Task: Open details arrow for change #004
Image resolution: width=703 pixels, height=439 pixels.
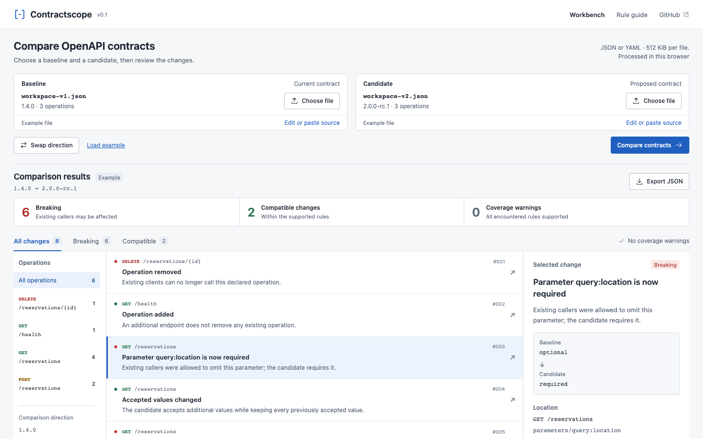Action: coord(513,400)
